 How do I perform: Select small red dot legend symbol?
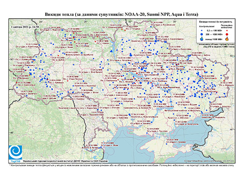(227, 31)
